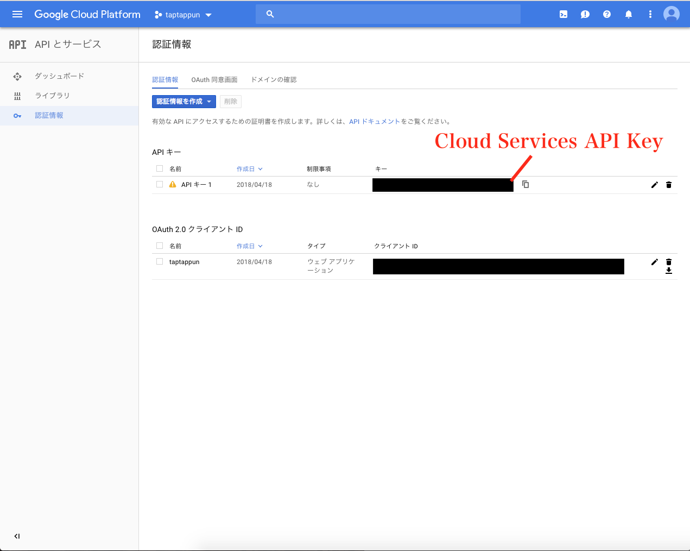The width and height of the screenshot is (690, 551).
Task: Open the ドメインの確認 tab
Action: (x=274, y=79)
